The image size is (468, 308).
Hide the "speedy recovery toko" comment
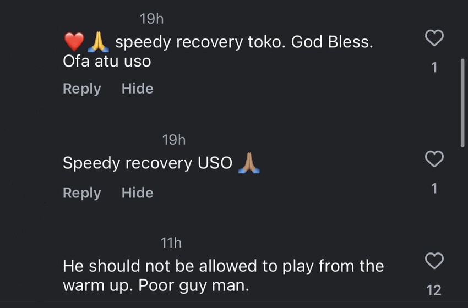137,89
